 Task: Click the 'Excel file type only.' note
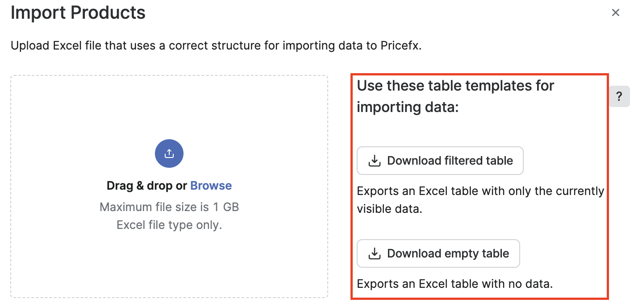169,225
